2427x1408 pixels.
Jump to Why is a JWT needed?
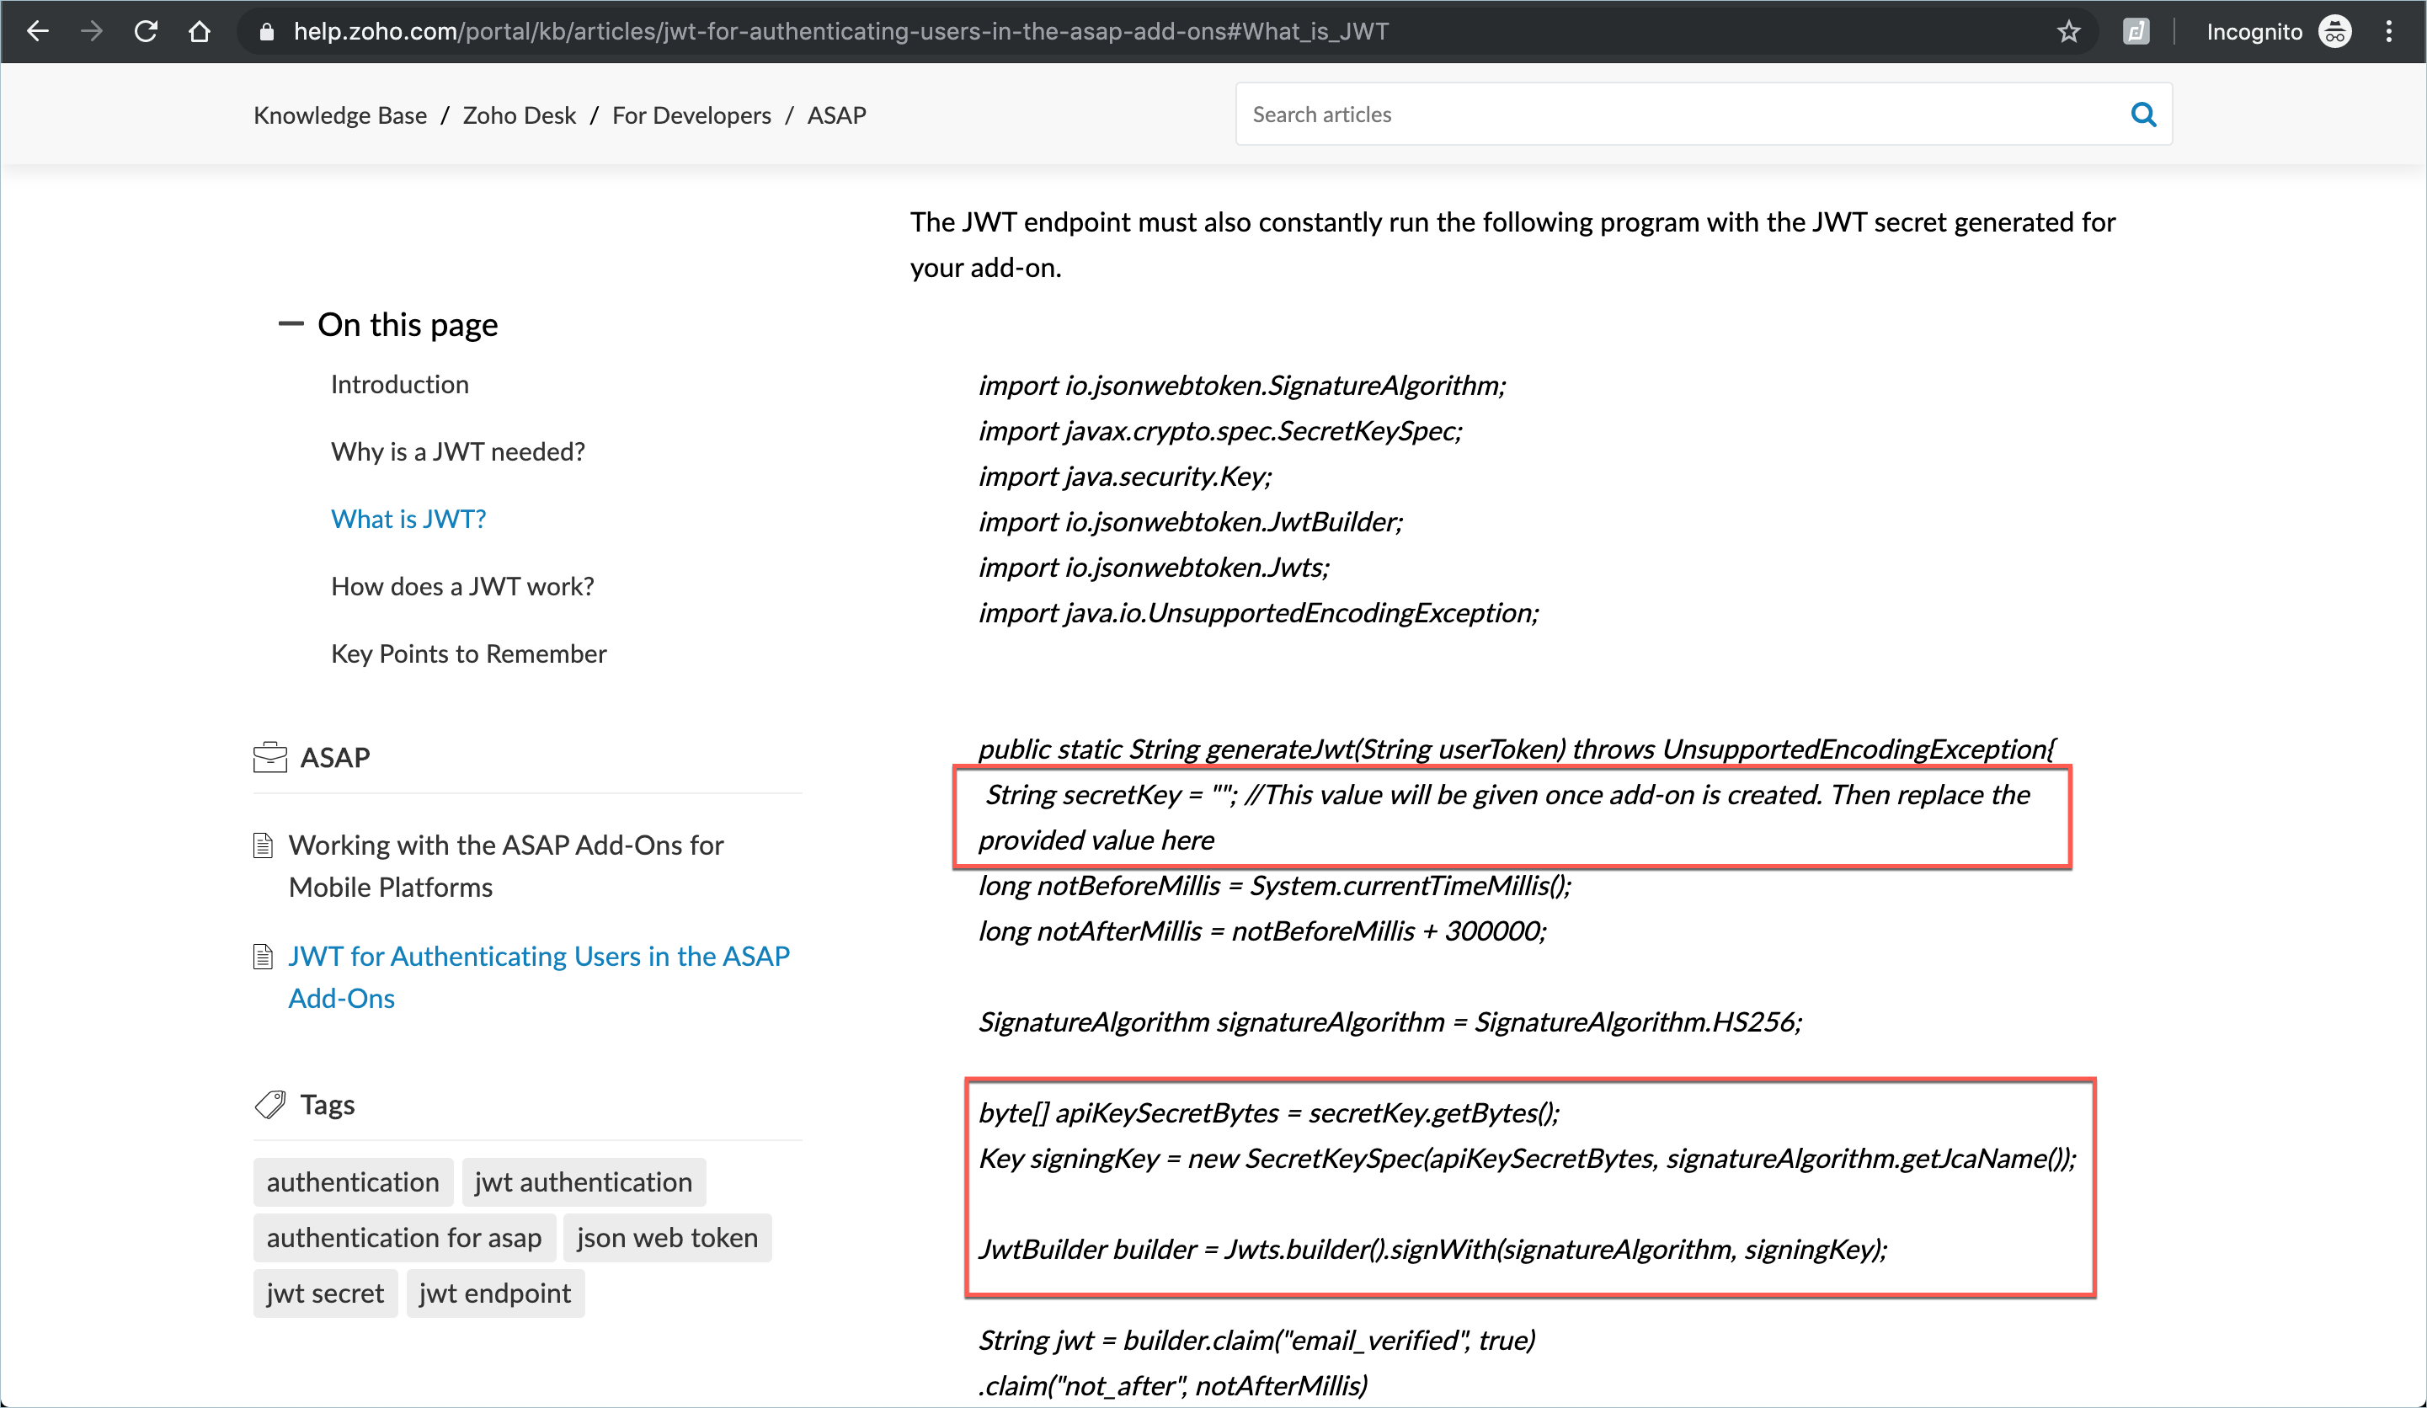tap(457, 451)
